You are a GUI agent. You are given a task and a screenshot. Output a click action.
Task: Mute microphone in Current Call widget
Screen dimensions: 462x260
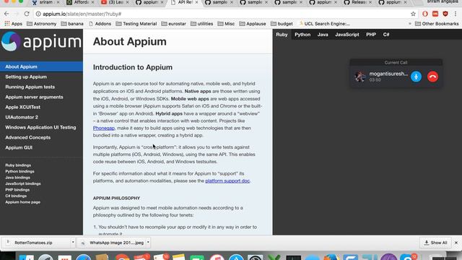click(416, 77)
